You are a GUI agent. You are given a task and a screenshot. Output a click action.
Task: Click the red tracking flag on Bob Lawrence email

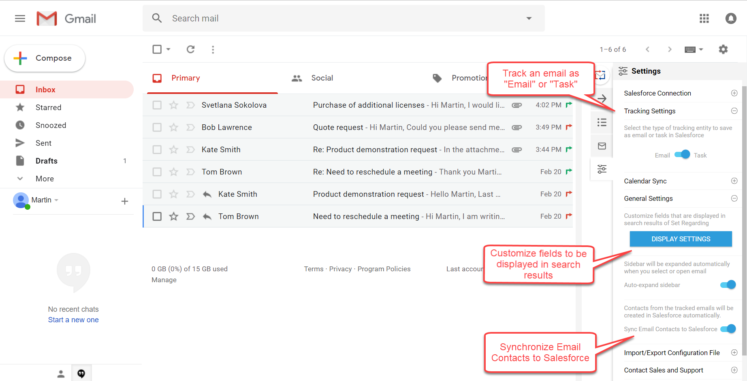coord(569,127)
